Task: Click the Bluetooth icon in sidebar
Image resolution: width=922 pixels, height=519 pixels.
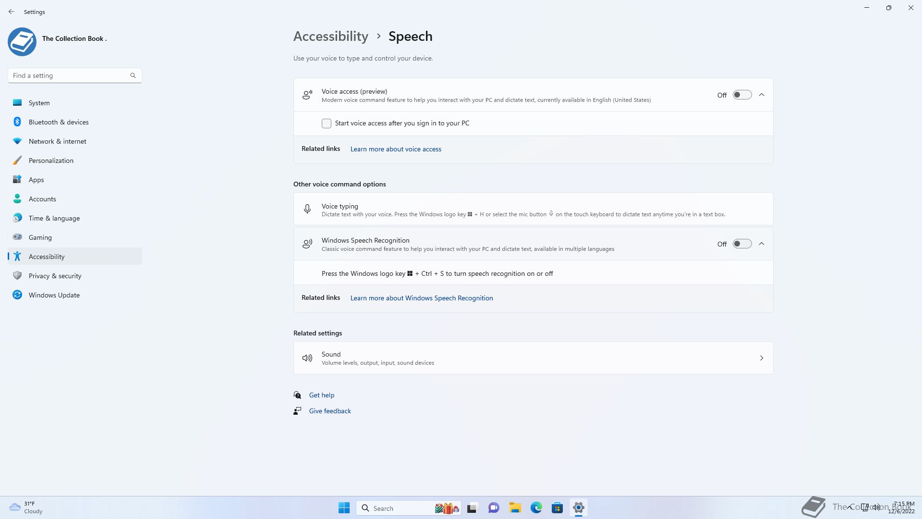Action: tap(17, 122)
